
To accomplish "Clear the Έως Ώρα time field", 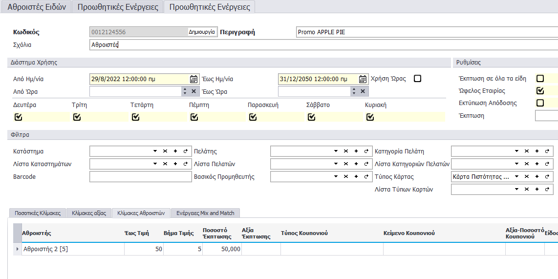I will click(x=363, y=91).
